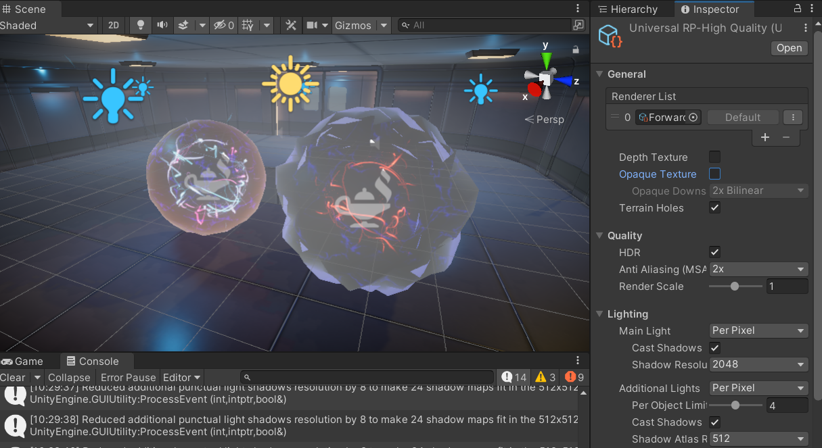Collapse the Quality section

599,236
